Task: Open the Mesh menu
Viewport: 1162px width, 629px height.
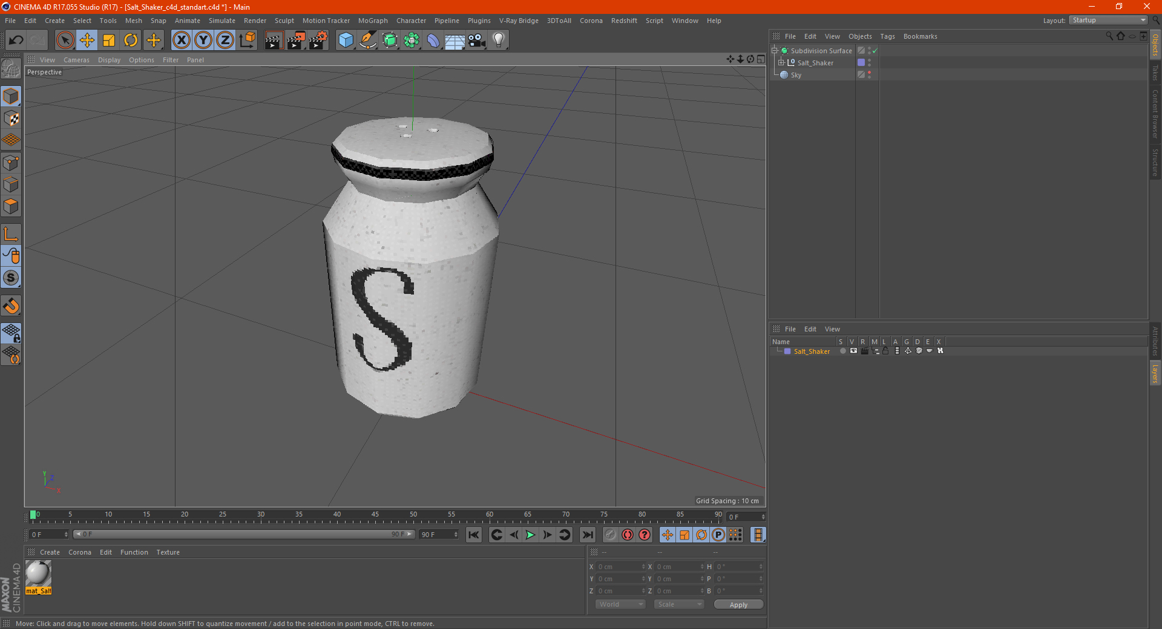Action: (133, 21)
